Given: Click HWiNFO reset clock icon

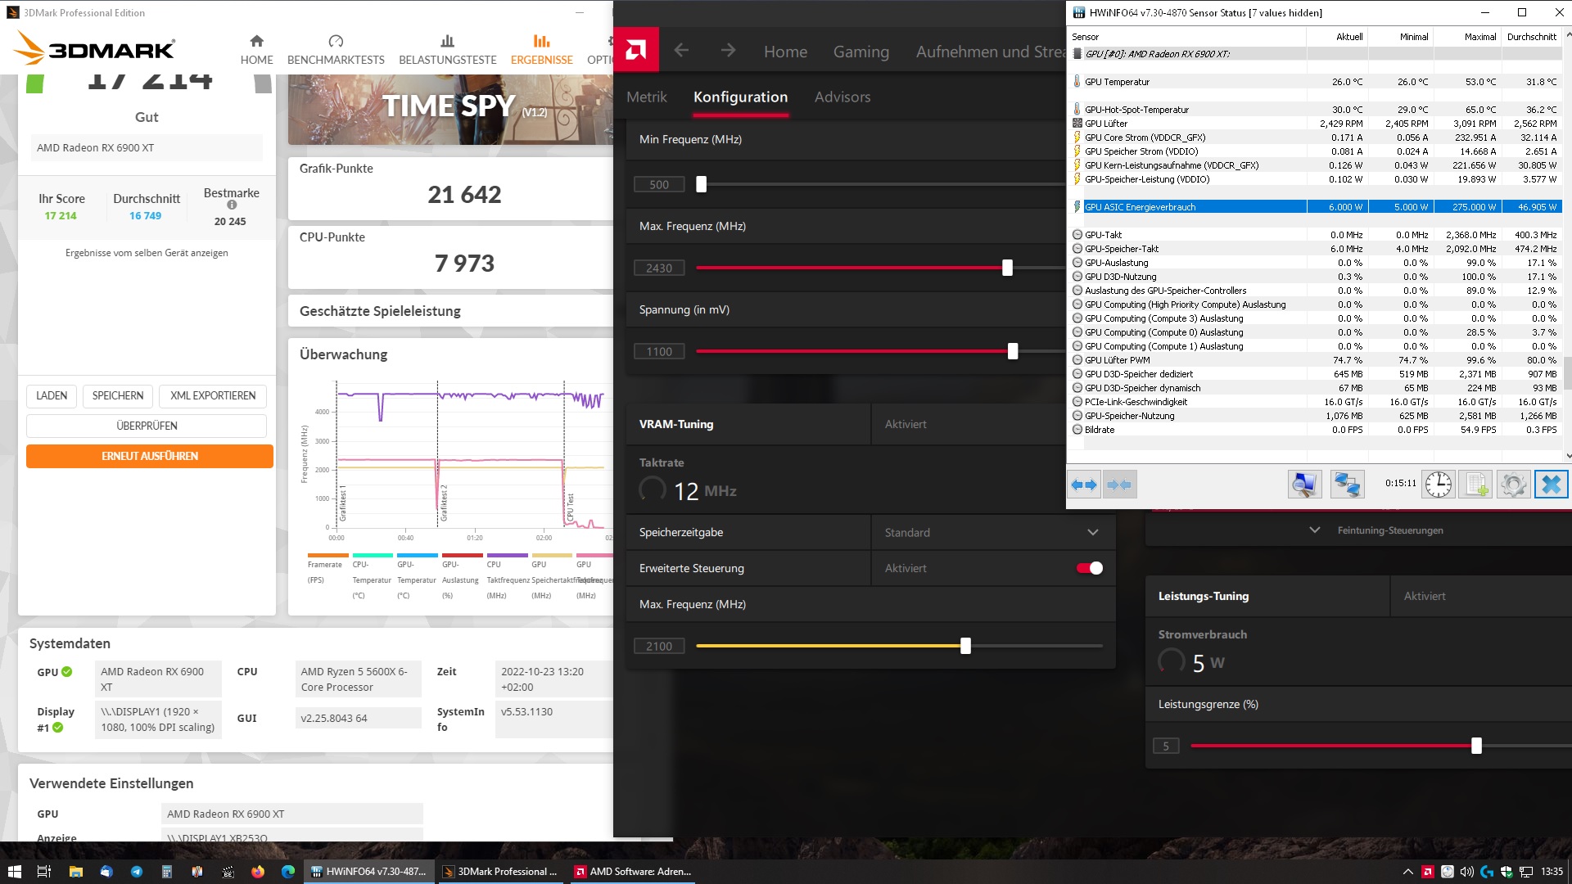Looking at the screenshot, I should pyautogui.click(x=1438, y=485).
